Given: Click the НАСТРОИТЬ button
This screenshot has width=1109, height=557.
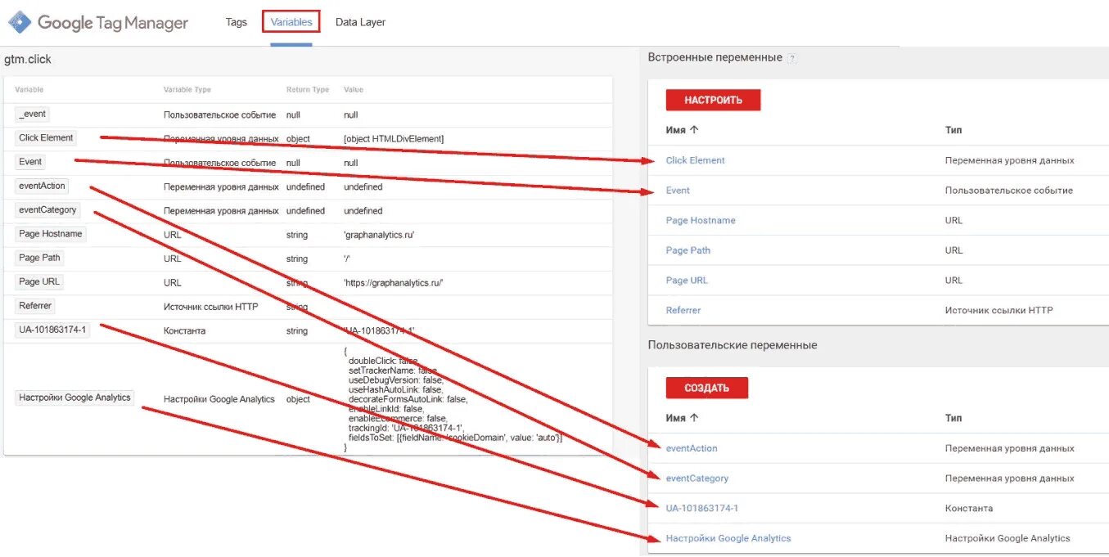Looking at the screenshot, I should (x=713, y=100).
